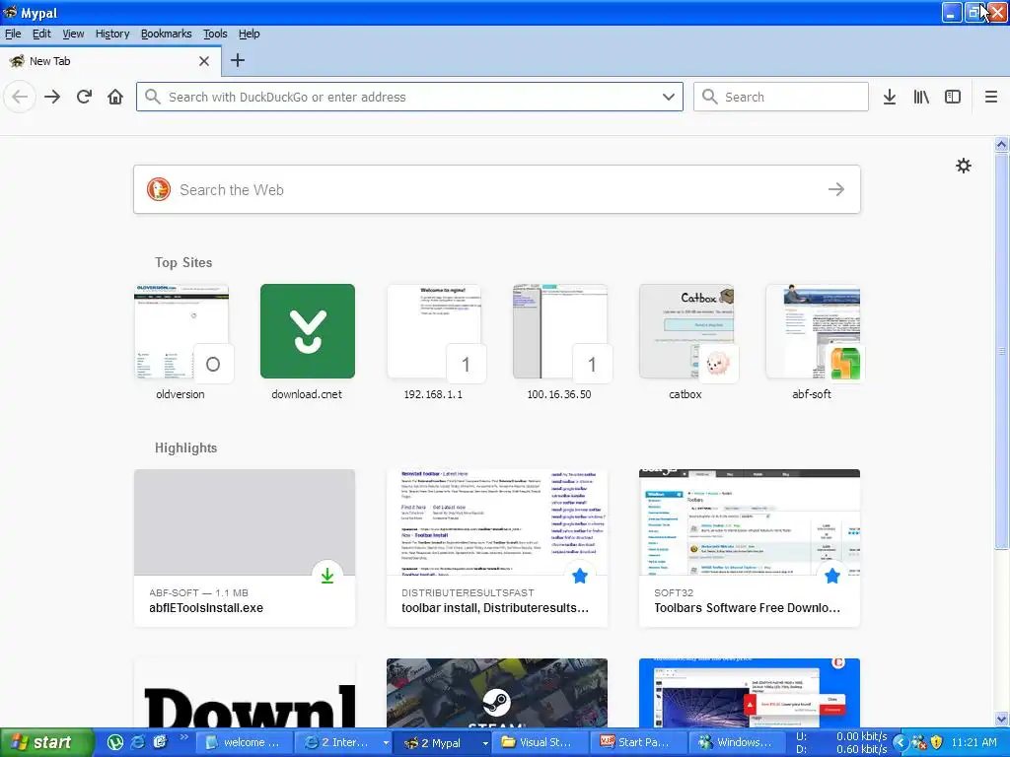Open the History menu
This screenshot has height=757, width=1010.
coord(112,34)
